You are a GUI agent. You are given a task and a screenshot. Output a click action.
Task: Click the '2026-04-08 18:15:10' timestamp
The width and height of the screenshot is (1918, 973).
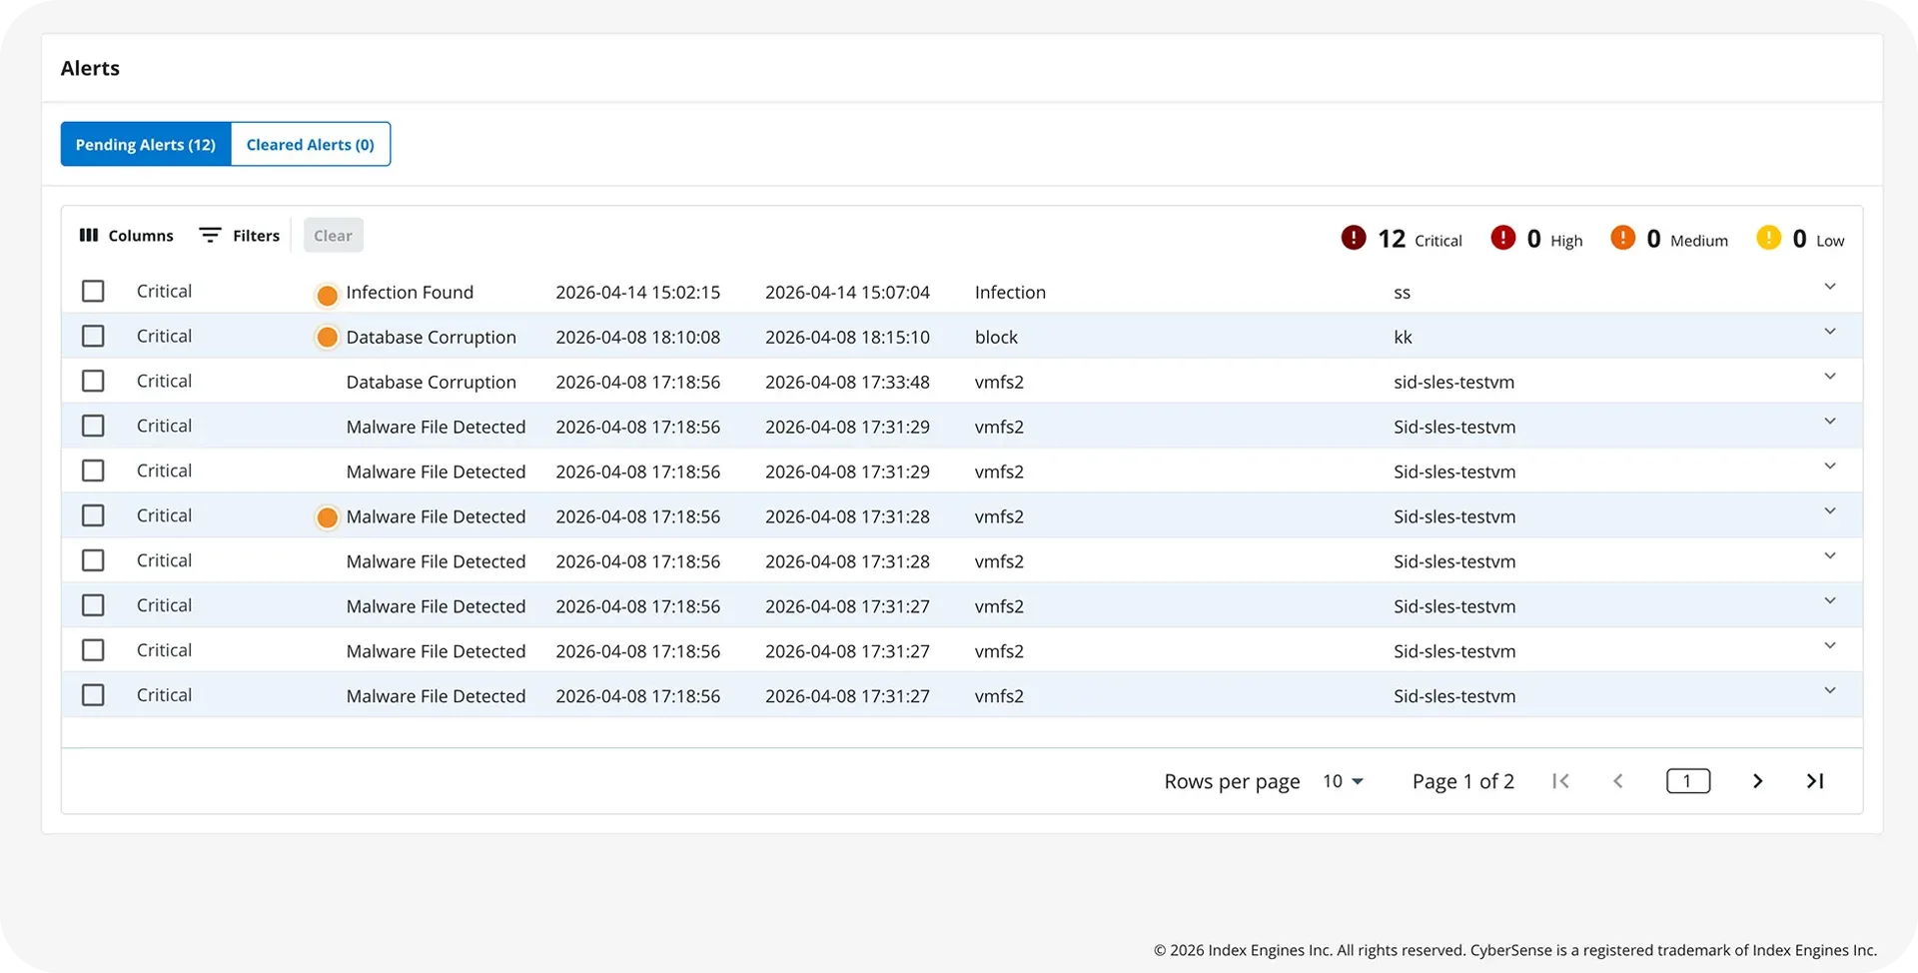(x=847, y=338)
